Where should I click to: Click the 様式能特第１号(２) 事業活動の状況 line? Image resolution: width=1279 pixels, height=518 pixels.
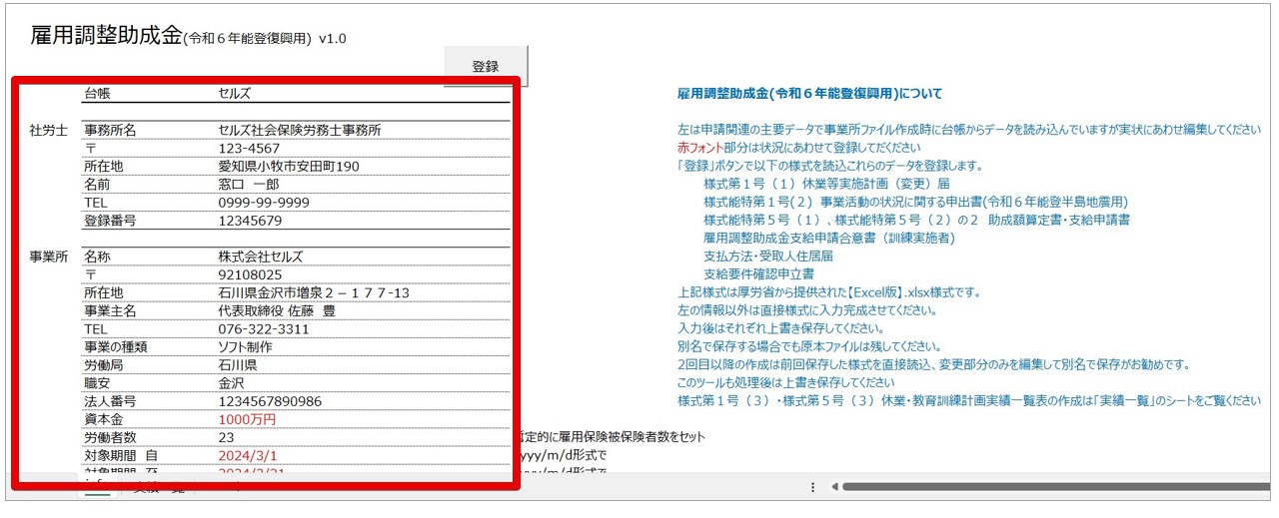pos(915,202)
